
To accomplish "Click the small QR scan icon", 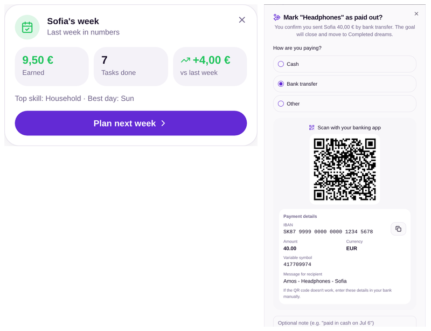I will tap(312, 127).
